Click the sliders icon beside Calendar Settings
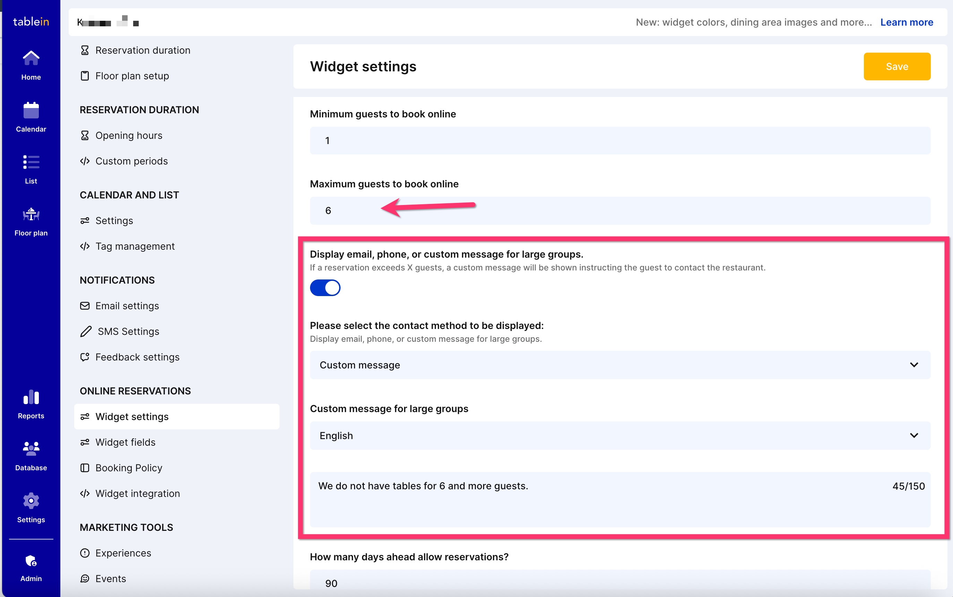Viewport: 953px width, 597px height. tap(85, 221)
